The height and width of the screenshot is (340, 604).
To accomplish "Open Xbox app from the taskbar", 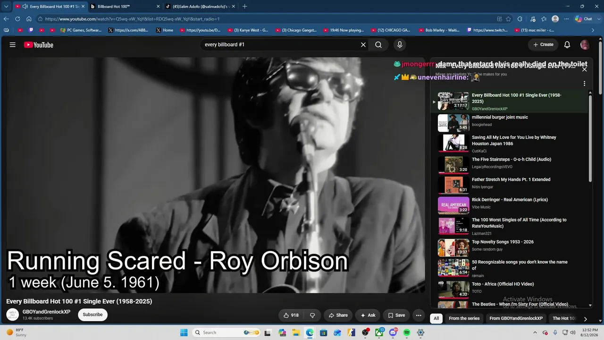I will [x=379, y=332].
